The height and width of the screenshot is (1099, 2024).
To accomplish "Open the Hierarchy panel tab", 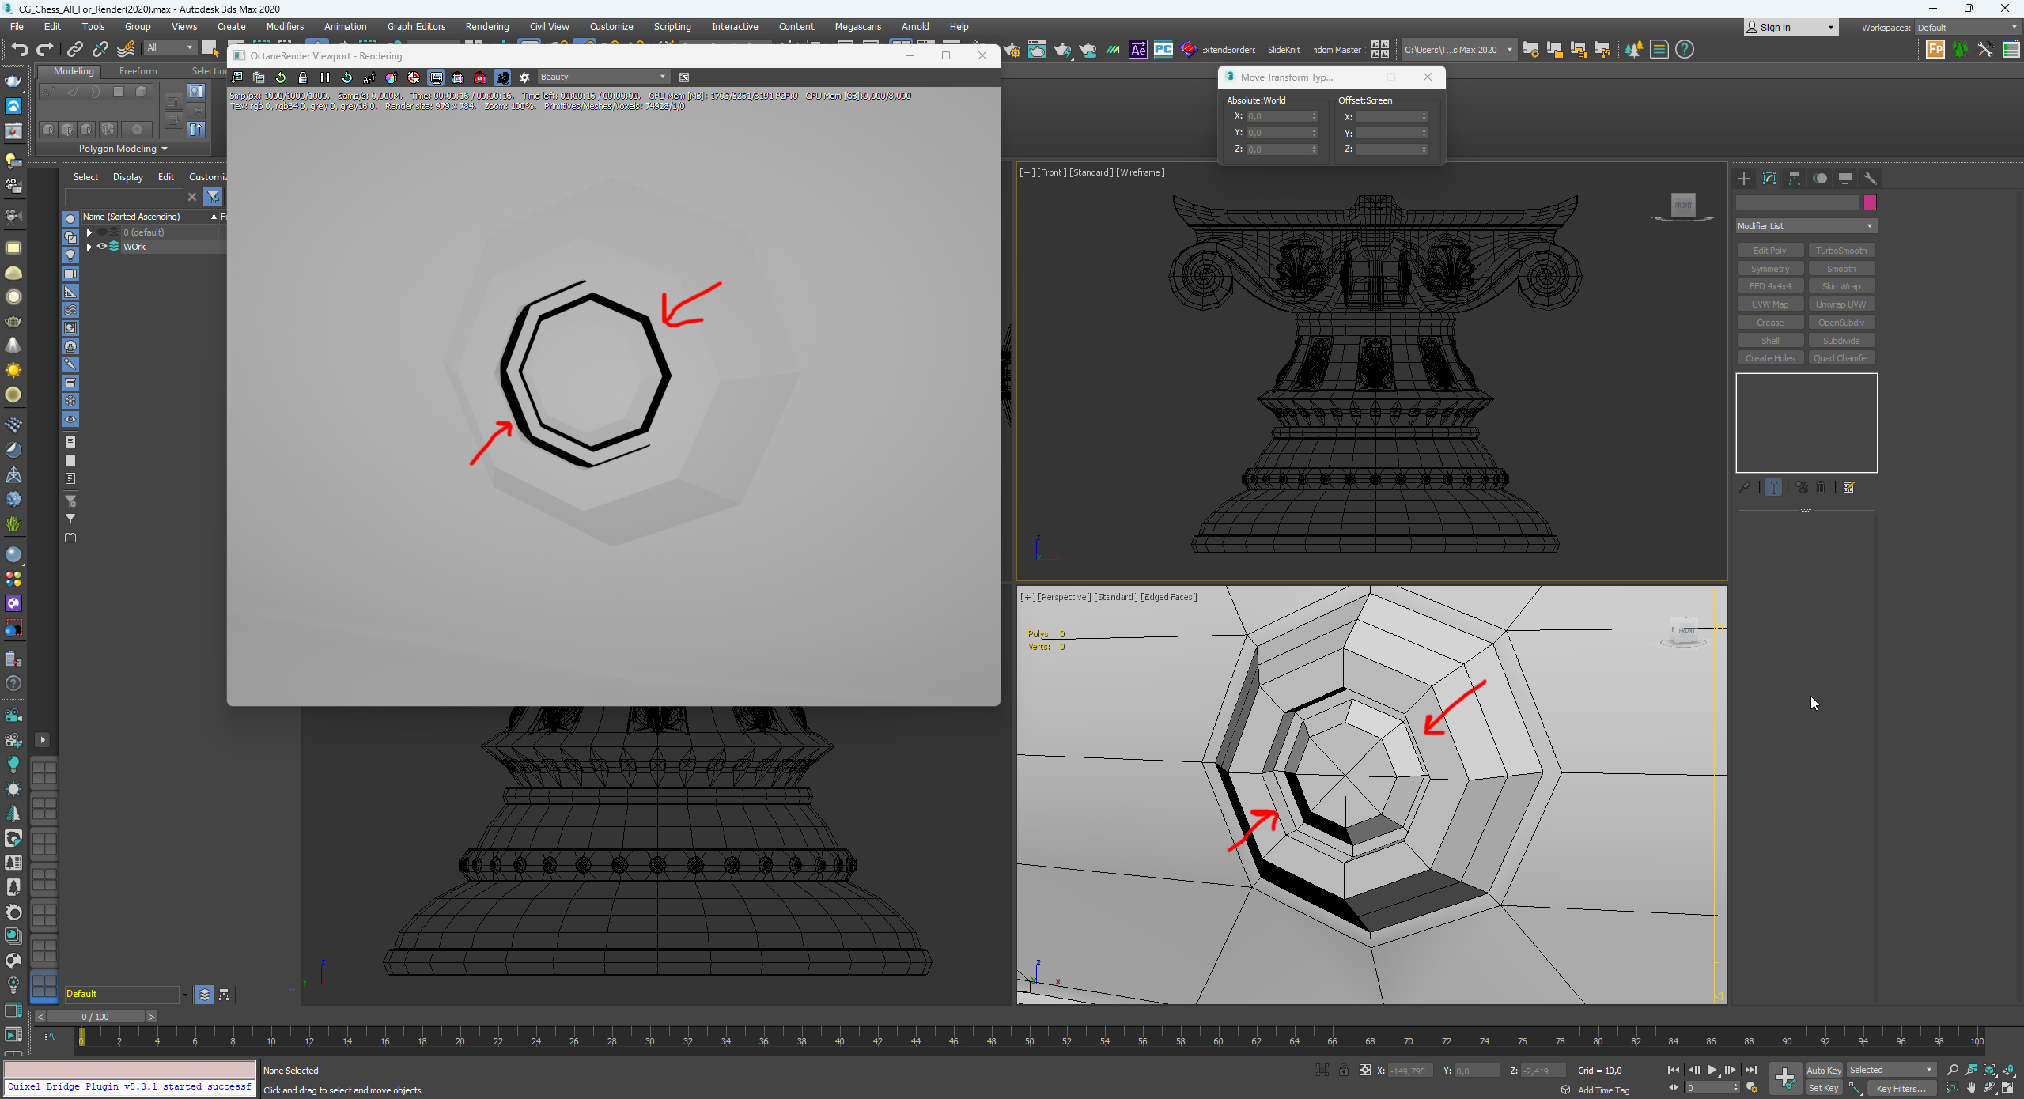I will click(1795, 179).
